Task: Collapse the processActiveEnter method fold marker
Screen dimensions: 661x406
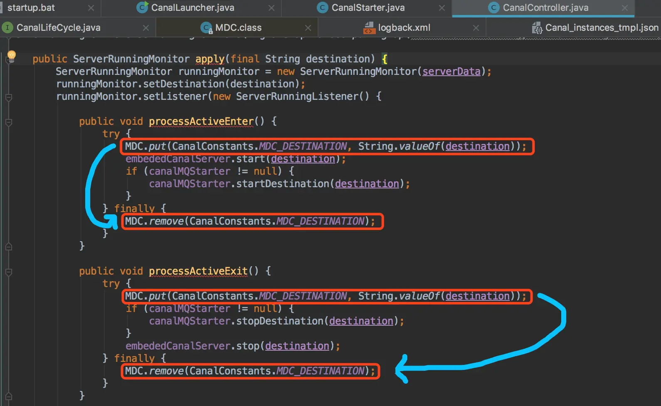Action: pyautogui.click(x=9, y=123)
